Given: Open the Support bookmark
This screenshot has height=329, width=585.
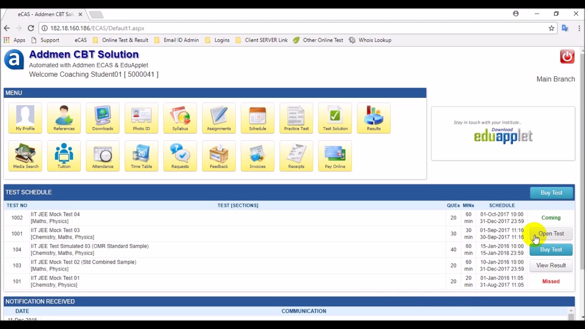Looking at the screenshot, I should (45, 40).
